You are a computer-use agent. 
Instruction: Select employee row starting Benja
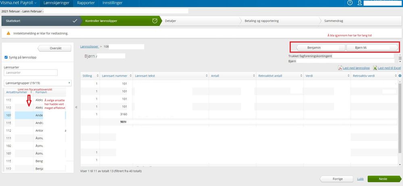[x=35, y=169]
